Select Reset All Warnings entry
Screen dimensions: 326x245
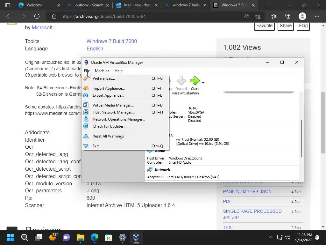pos(125,136)
